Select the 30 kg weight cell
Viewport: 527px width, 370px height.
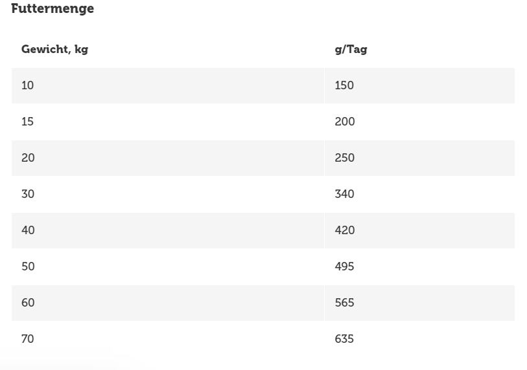click(x=28, y=194)
